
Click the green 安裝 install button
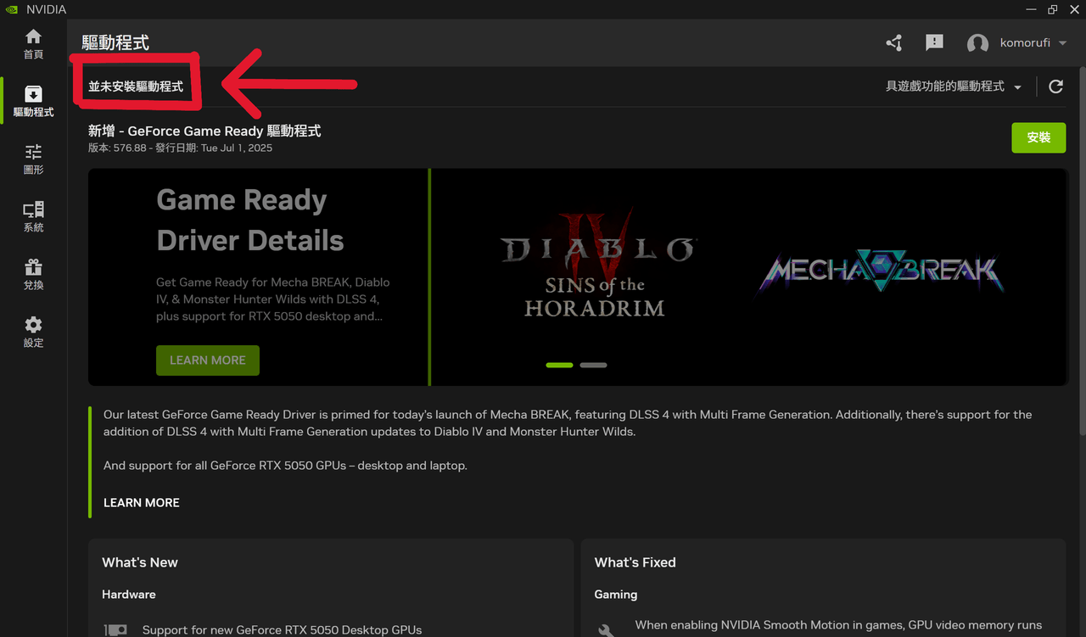tap(1038, 137)
